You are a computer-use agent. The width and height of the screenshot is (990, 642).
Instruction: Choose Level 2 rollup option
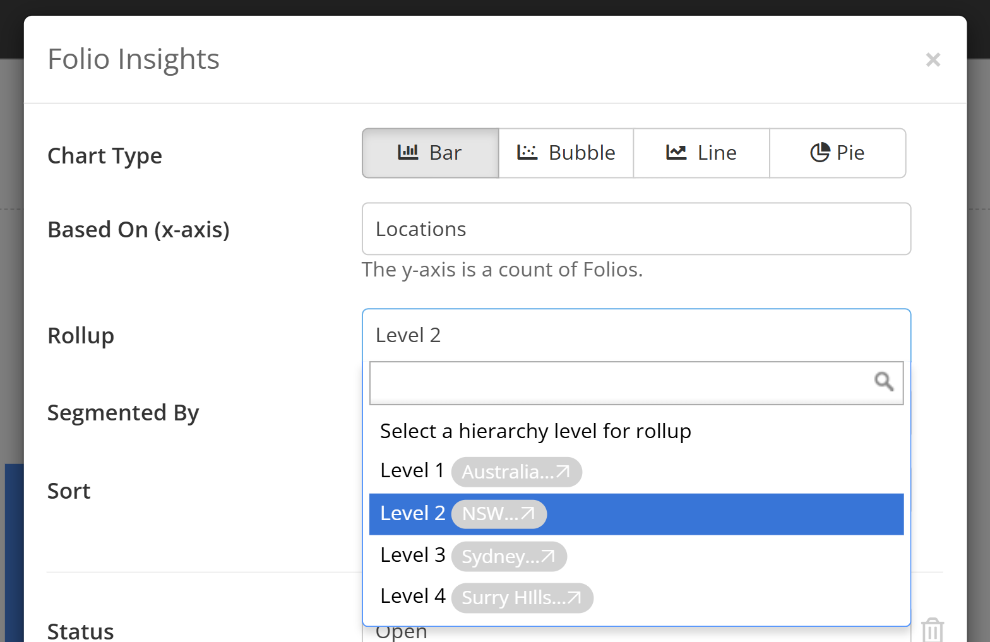(636, 514)
